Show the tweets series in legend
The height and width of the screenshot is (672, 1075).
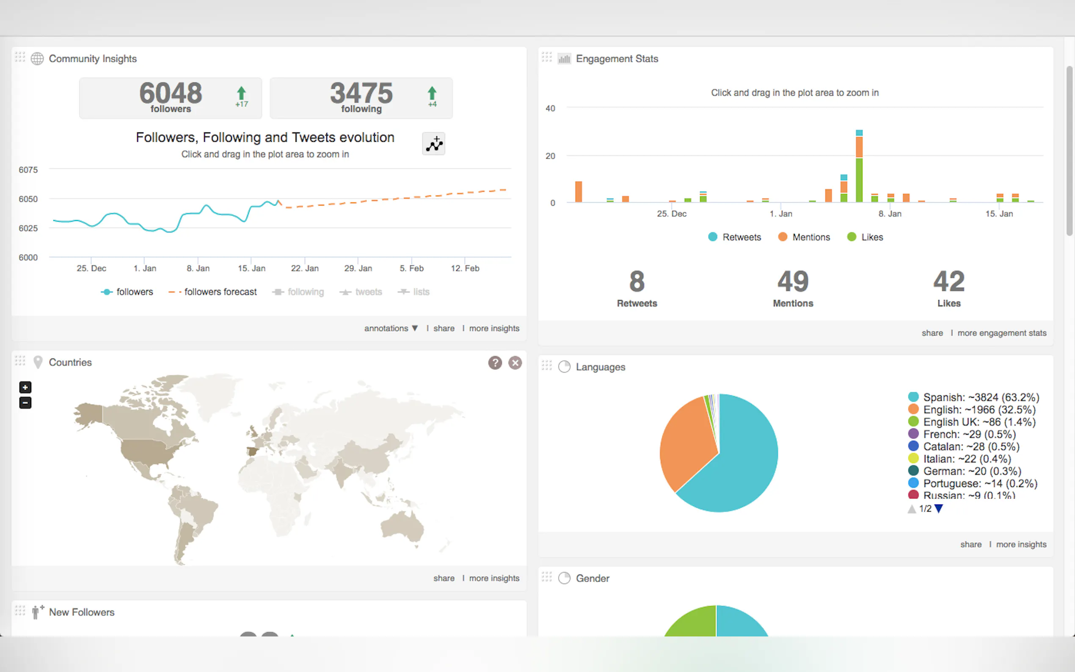coord(361,292)
